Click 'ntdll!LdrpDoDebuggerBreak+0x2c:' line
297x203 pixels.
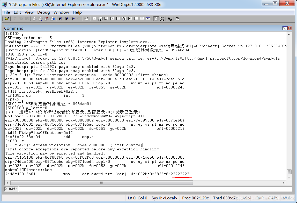41,91
